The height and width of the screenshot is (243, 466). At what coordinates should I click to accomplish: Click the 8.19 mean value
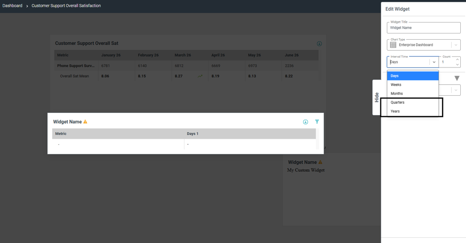[x=216, y=76]
